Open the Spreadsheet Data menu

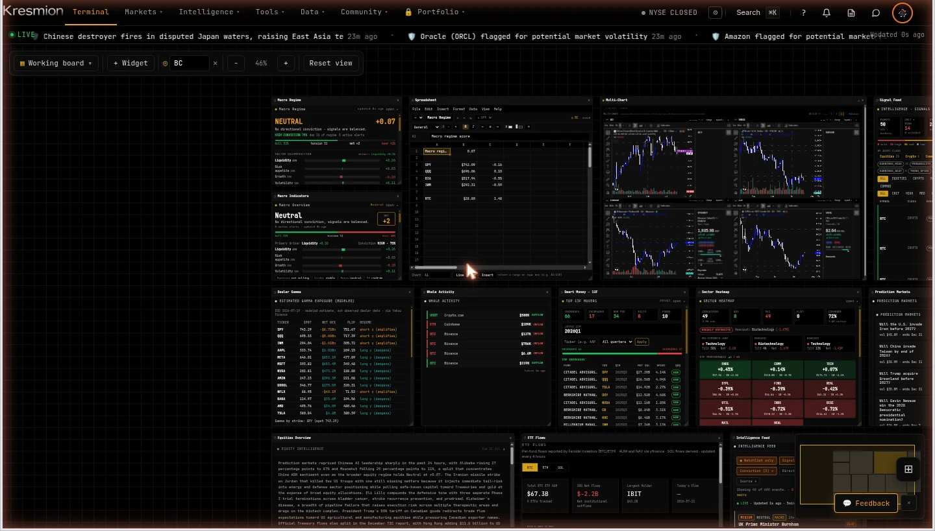tap(473, 109)
